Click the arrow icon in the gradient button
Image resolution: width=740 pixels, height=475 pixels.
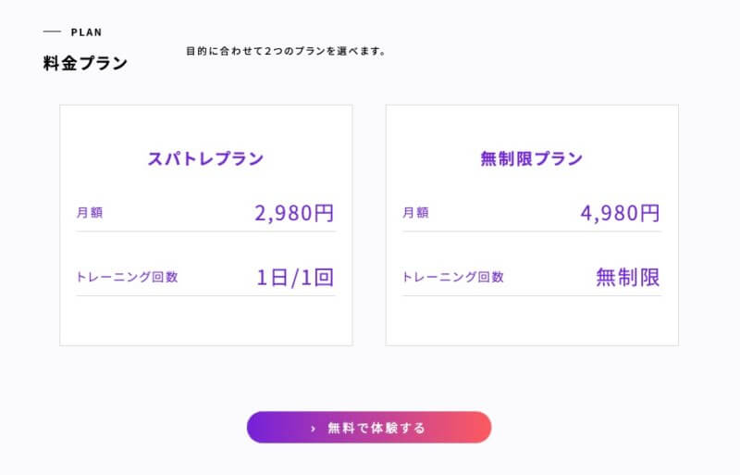click(314, 428)
